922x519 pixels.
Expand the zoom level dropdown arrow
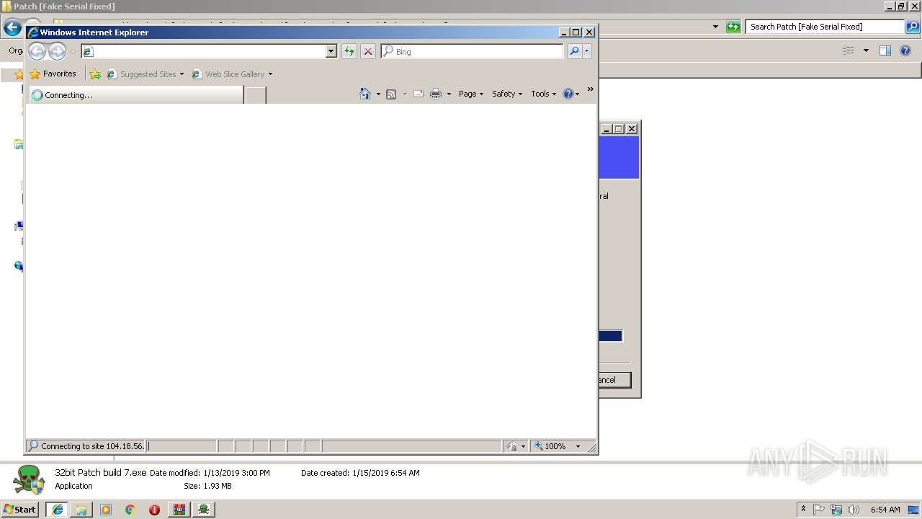click(x=578, y=446)
